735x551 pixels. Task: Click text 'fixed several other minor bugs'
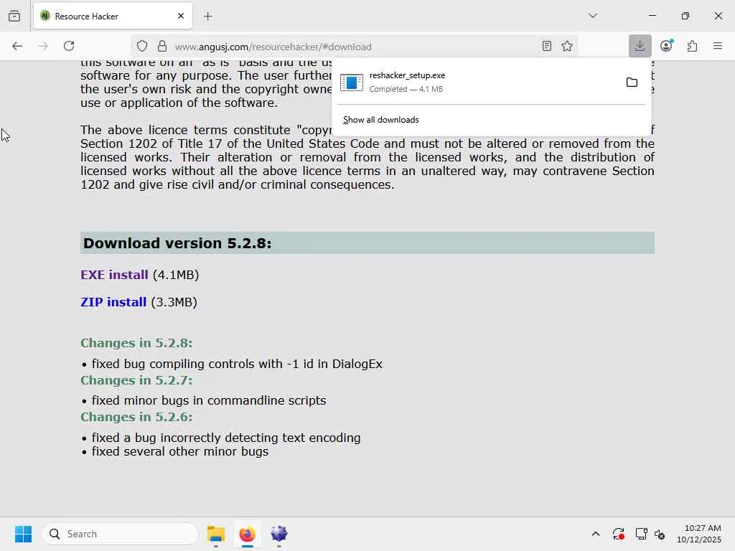(180, 452)
